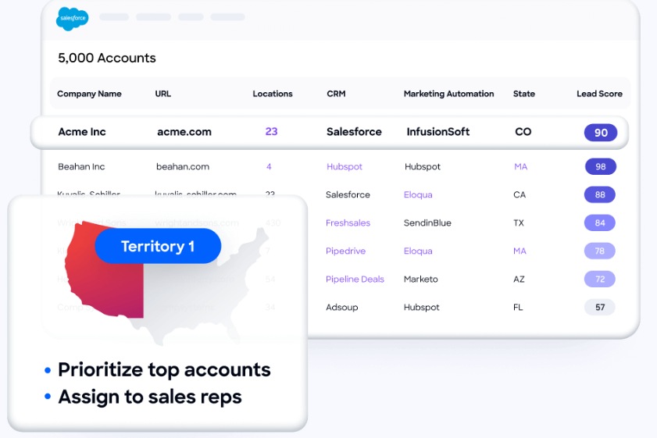Click the lead score 98 badge

coord(601,166)
